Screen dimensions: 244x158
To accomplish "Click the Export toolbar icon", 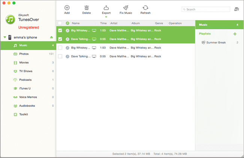I will tap(106, 7).
